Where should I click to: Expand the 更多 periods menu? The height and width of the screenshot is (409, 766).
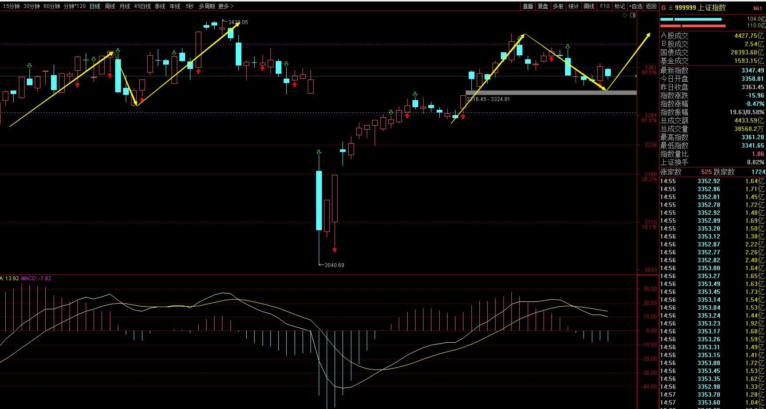point(226,6)
